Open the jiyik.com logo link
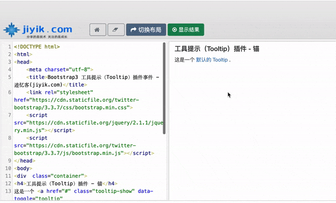This screenshot has height=203, width=336. [38, 30]
